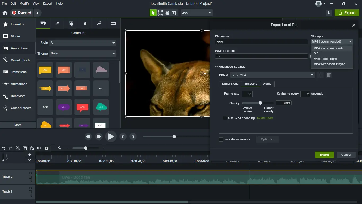Open the Arrows and Lines annotation tab

pyautogui.click(x=57, y=24)
